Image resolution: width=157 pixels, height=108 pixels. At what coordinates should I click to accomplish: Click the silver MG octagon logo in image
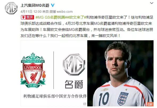tap(74, 64)
